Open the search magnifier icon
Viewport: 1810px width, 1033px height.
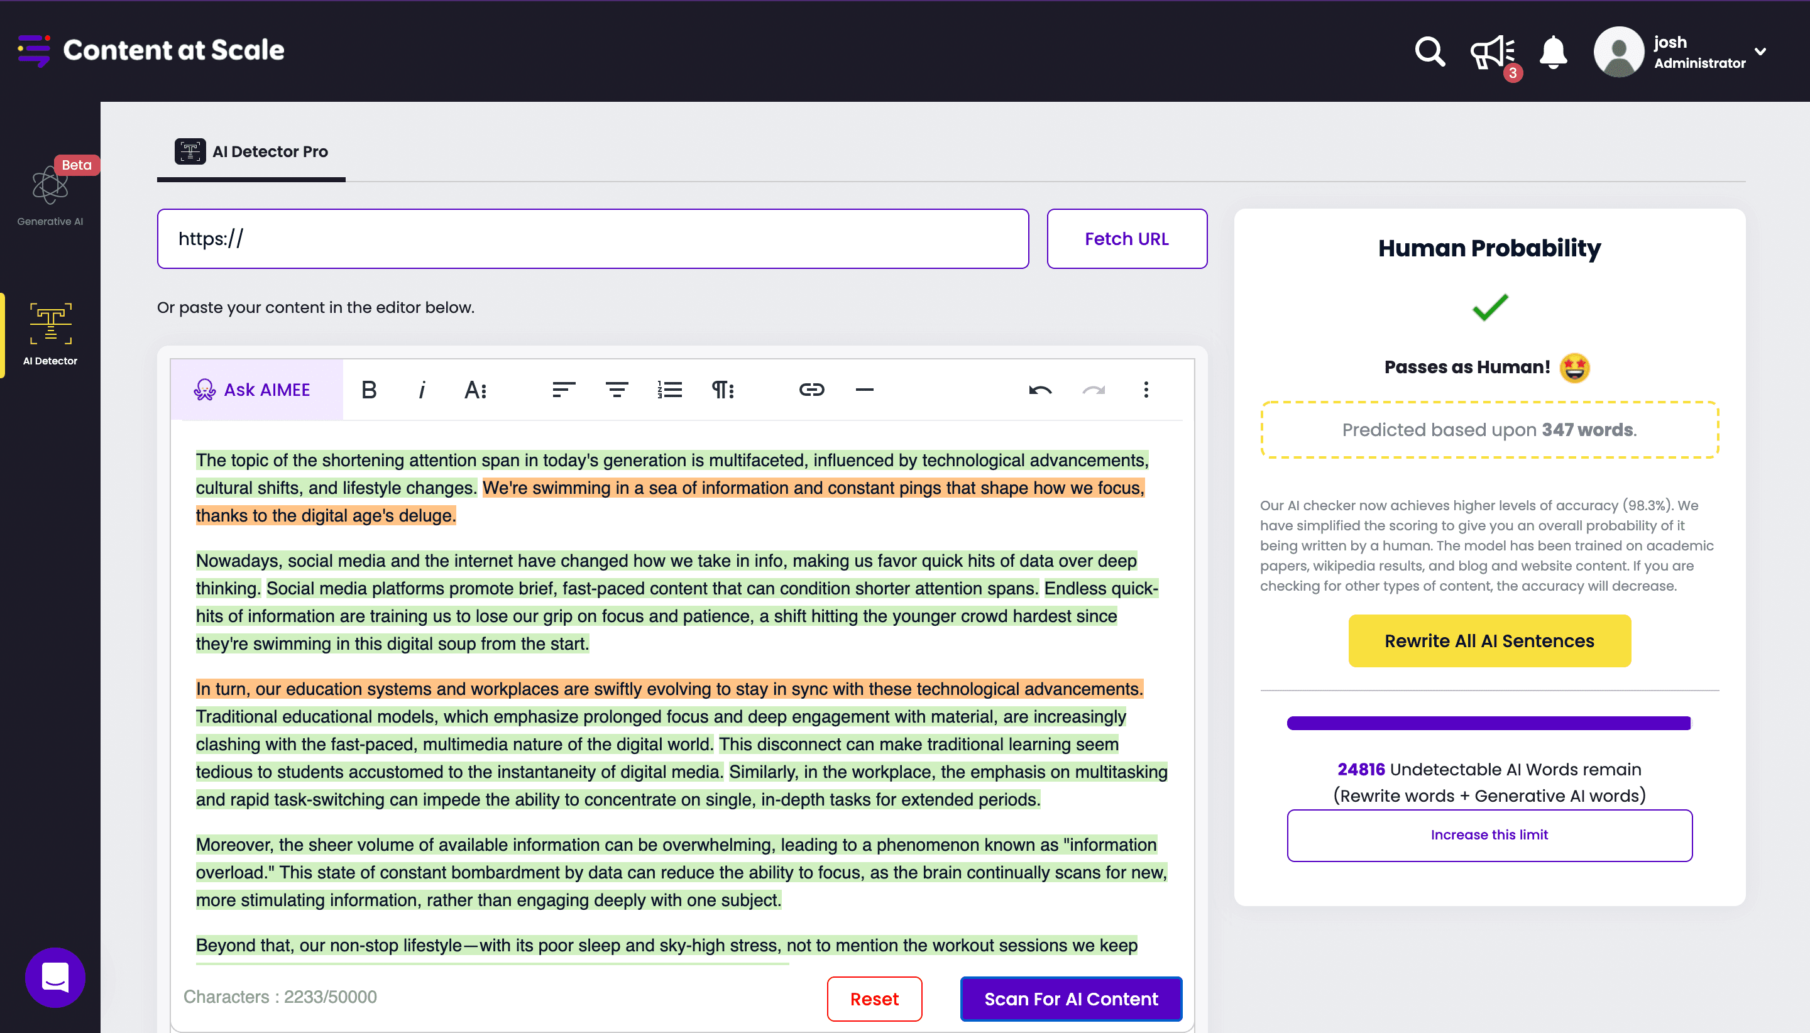tap(1429, 52)
